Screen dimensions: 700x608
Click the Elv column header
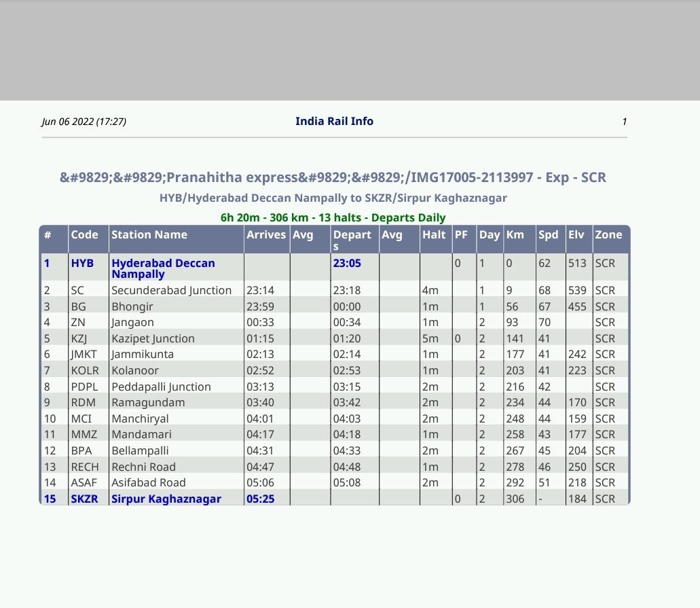pos(576,234)
